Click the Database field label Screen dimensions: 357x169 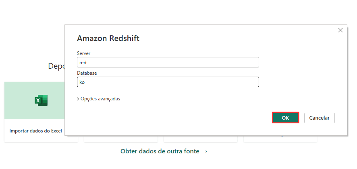pos(87,73)
